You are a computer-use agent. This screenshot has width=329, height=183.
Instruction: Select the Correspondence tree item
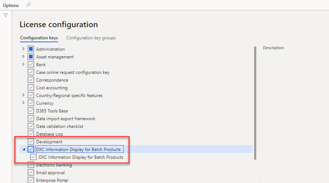[x=52, y=80]
